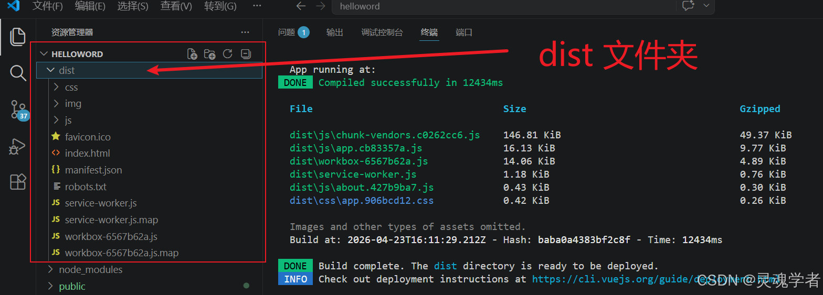Go forward with the navigation arrow
The width and height of the screenshot is (823, 295).
tap(321, 6)
